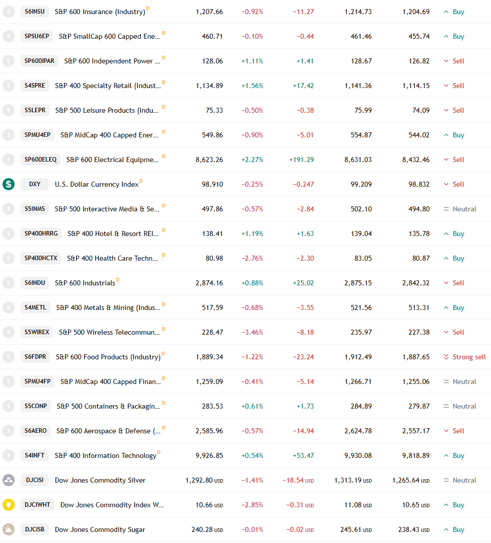The height and width of the screenshot is (543, 491).
Task: Click the green dollar DXY logo icon
Action: click(9, 184)
